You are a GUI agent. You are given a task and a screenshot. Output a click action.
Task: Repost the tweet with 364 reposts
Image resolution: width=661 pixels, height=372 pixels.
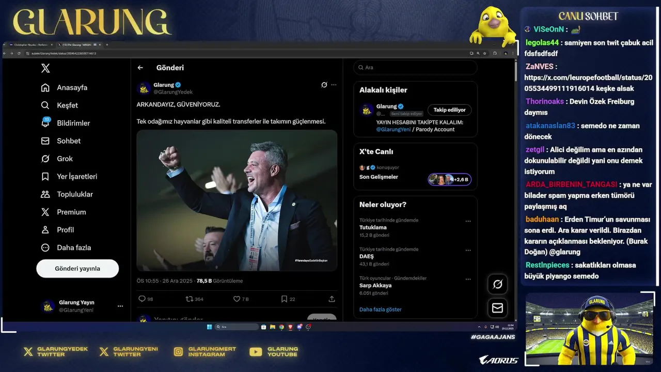tap(189, 299)
